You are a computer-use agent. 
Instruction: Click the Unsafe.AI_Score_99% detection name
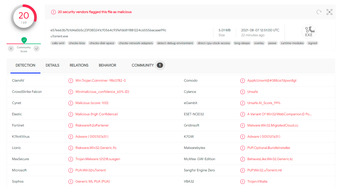[264, 103]
